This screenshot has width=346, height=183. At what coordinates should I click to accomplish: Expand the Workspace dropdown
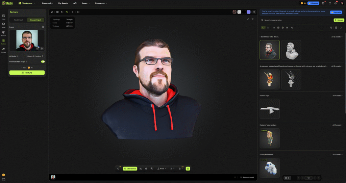[27, 3]
